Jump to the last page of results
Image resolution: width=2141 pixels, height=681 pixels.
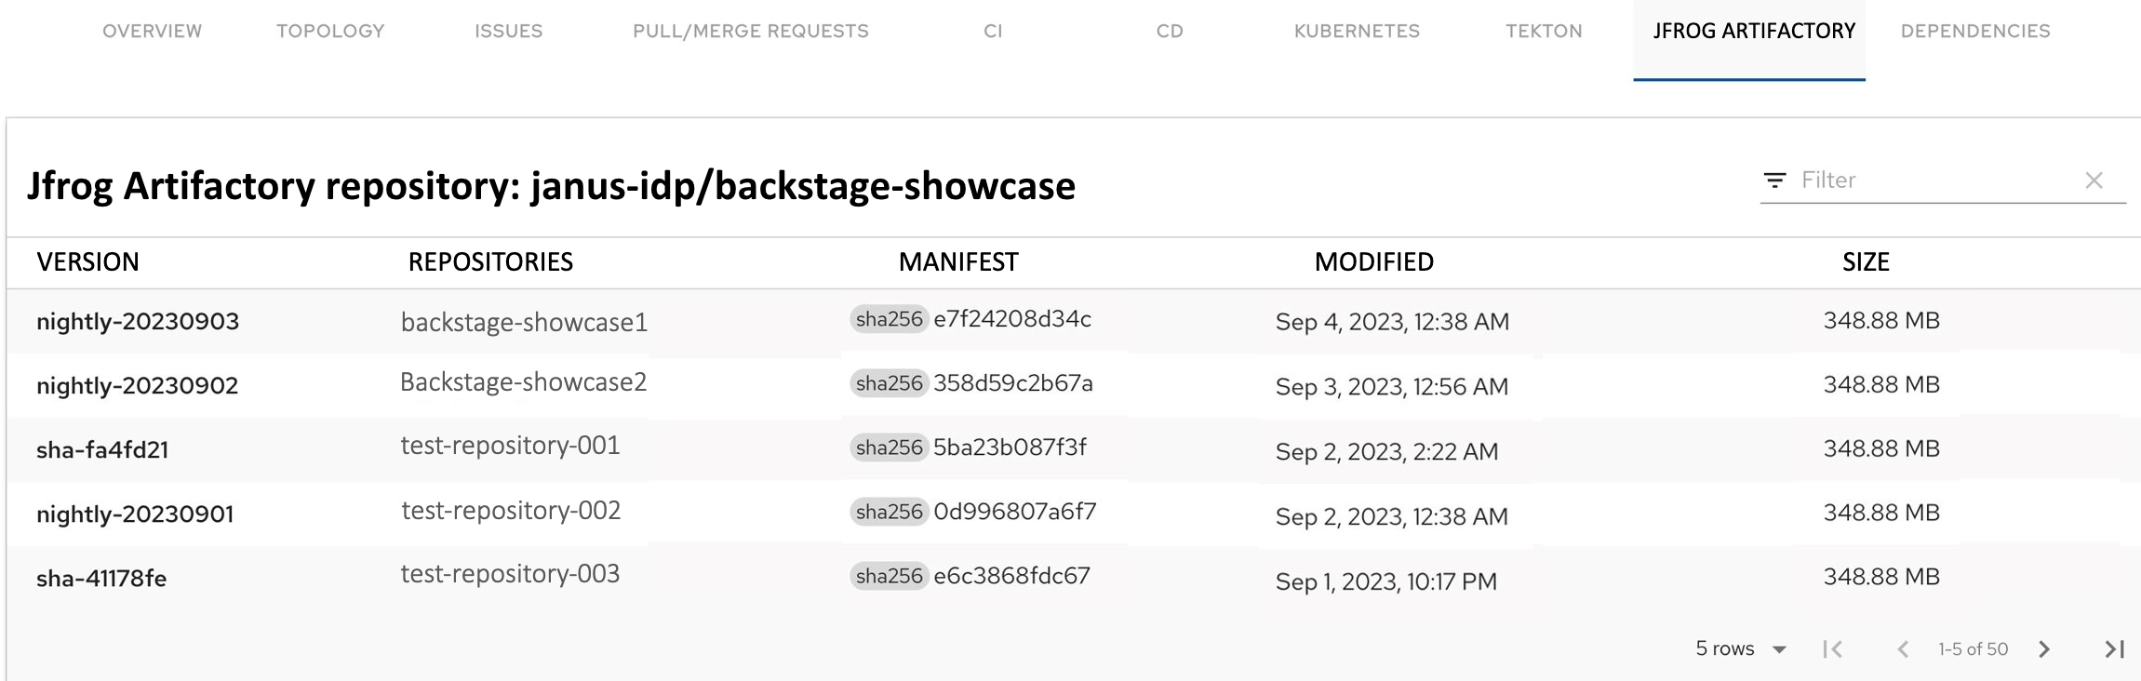click(2114, 649)
